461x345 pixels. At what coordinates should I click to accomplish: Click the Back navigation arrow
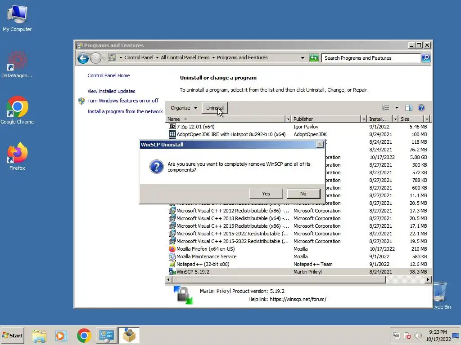tap(83, 58)
